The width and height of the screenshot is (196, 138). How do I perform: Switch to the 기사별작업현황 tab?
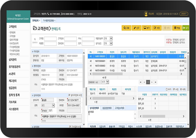point(48,21)
